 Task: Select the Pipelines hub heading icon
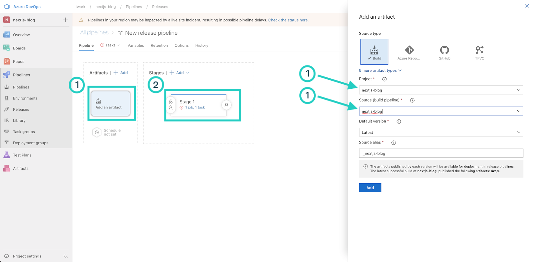click(x=7, y=75)
